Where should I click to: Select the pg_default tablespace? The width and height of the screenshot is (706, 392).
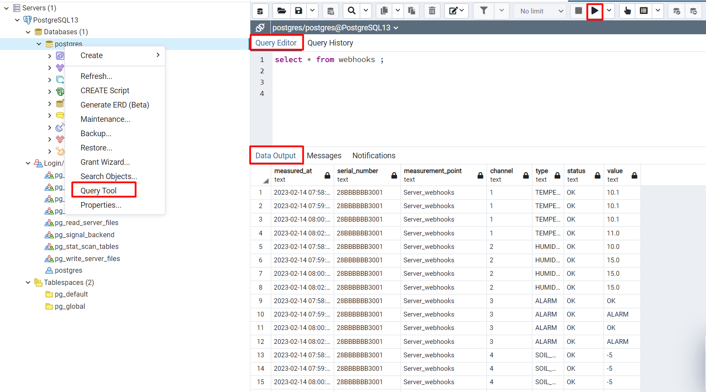71,294
